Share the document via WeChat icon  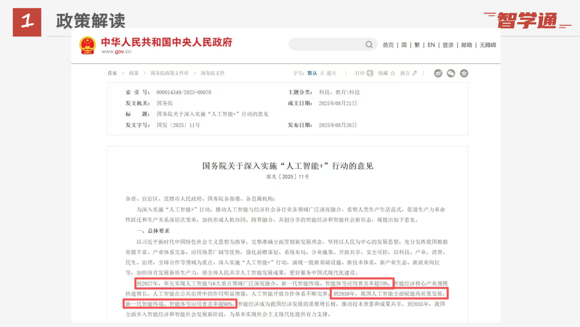tap(451, 73)
